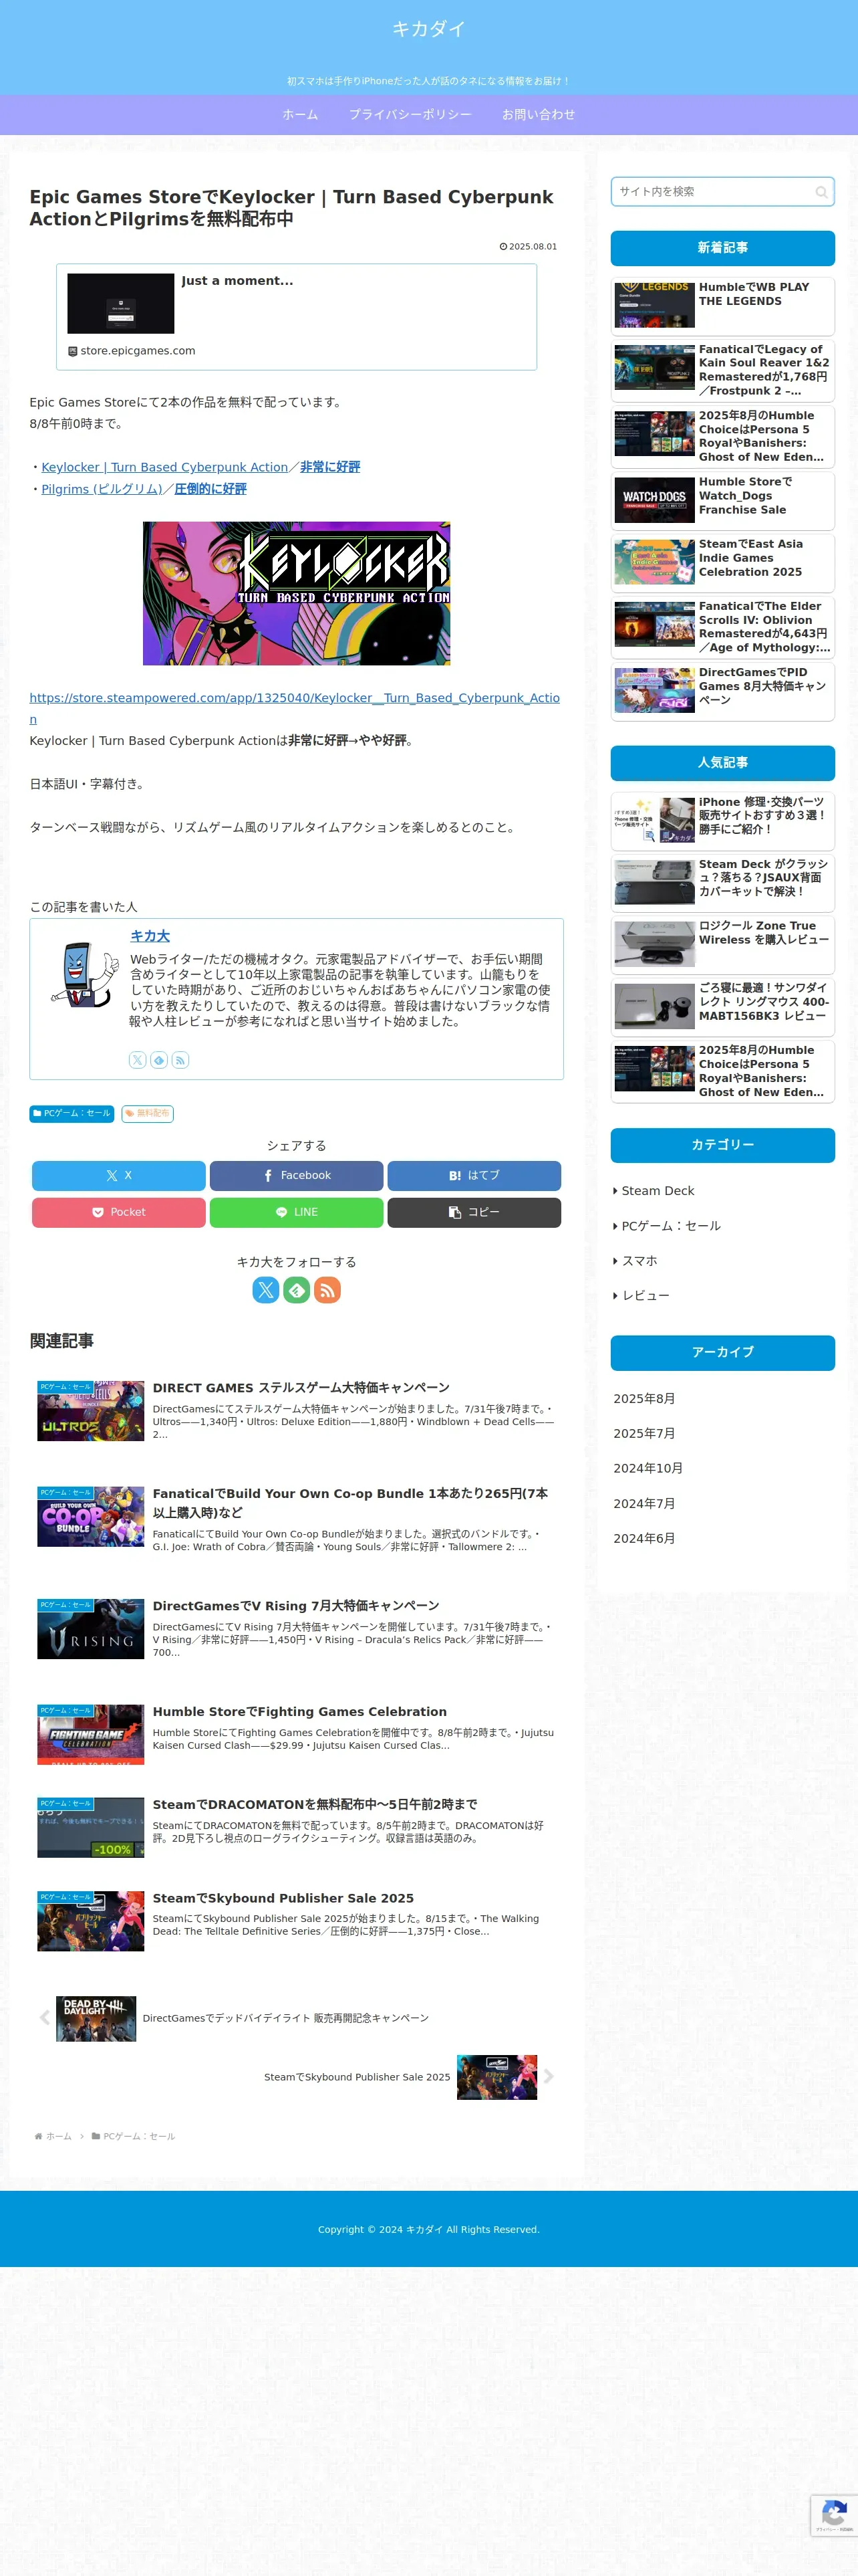858x2576 pixels.
Task: Click the Dead by Daylight previous-post thumbnail
Action: pyautogui.click(x=96, y=2018)
